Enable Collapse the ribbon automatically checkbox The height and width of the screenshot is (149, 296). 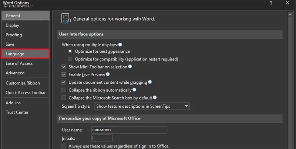[x=64, y=90]
